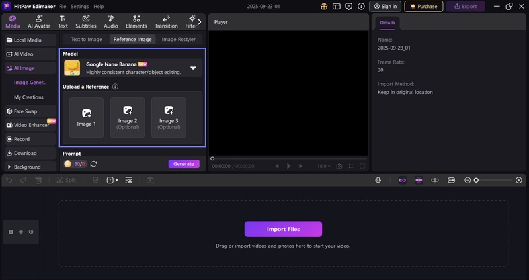
Task: Select Download in sidebar
Action: pos(30,153)
